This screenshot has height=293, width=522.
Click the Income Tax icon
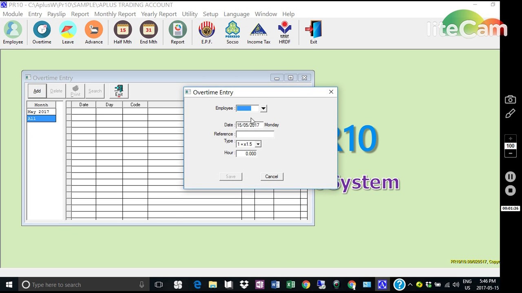(259, 33)
